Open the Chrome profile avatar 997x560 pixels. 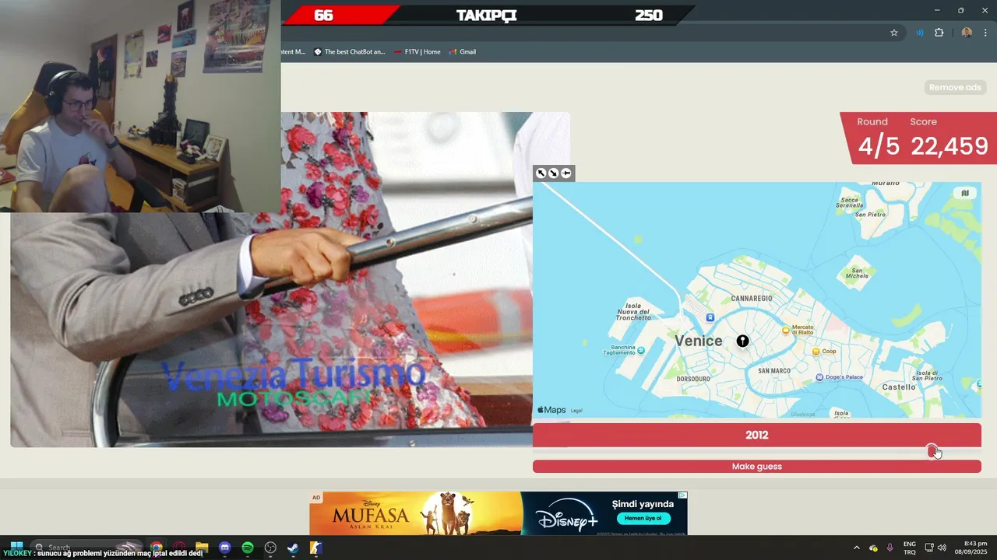click(967, 33)
